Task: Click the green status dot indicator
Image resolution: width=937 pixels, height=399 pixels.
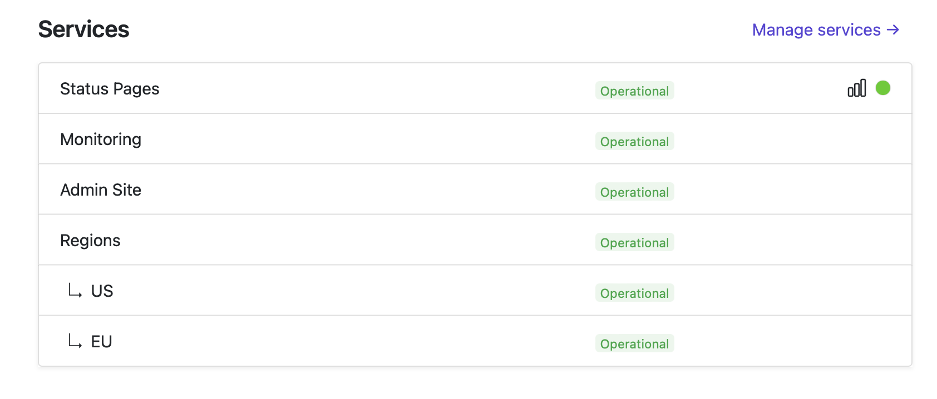Action: [x=882, y=88]
